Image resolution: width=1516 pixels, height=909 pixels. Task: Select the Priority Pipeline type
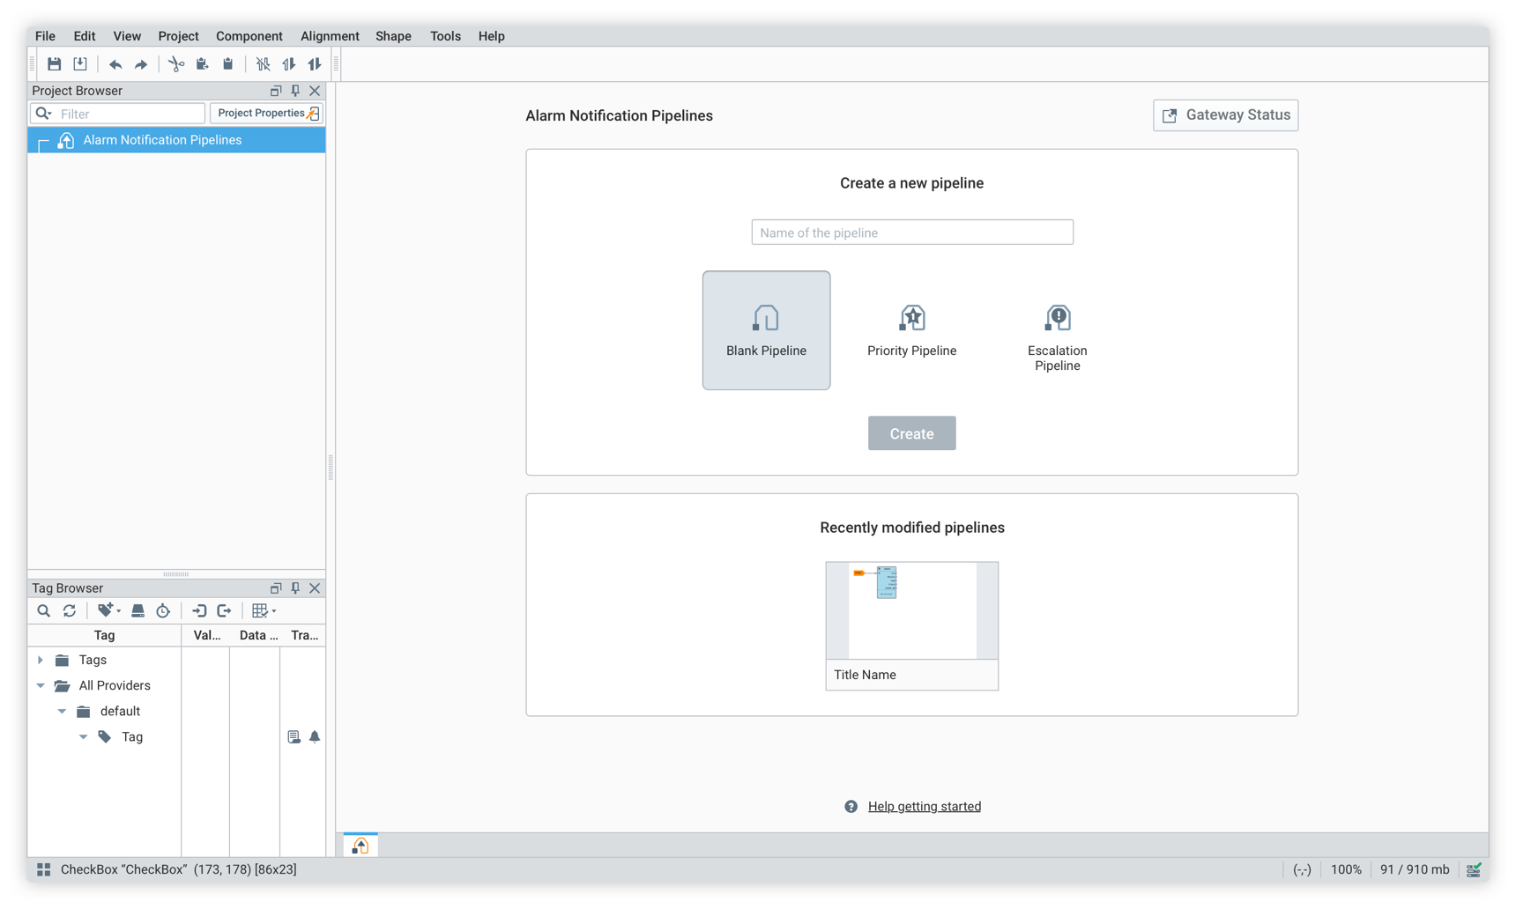point(911,330)
